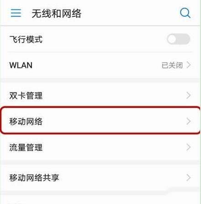This screenshot has width=201, height=204.
Task: Tap blank area of 双卡管理 row
Action: [113, 96]
